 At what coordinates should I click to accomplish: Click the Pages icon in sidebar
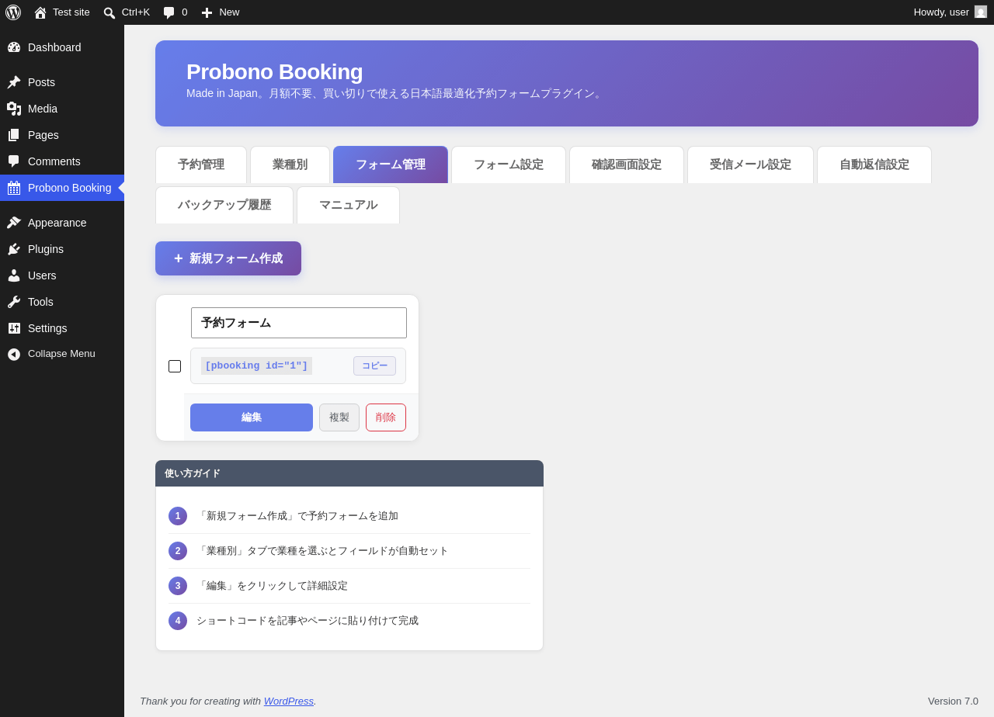point(14,135)
